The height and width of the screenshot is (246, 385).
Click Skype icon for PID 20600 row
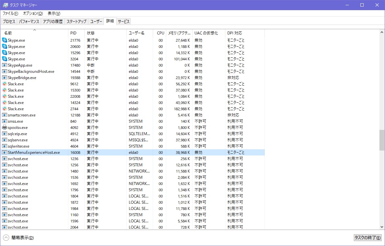click(x=4, y=46)
